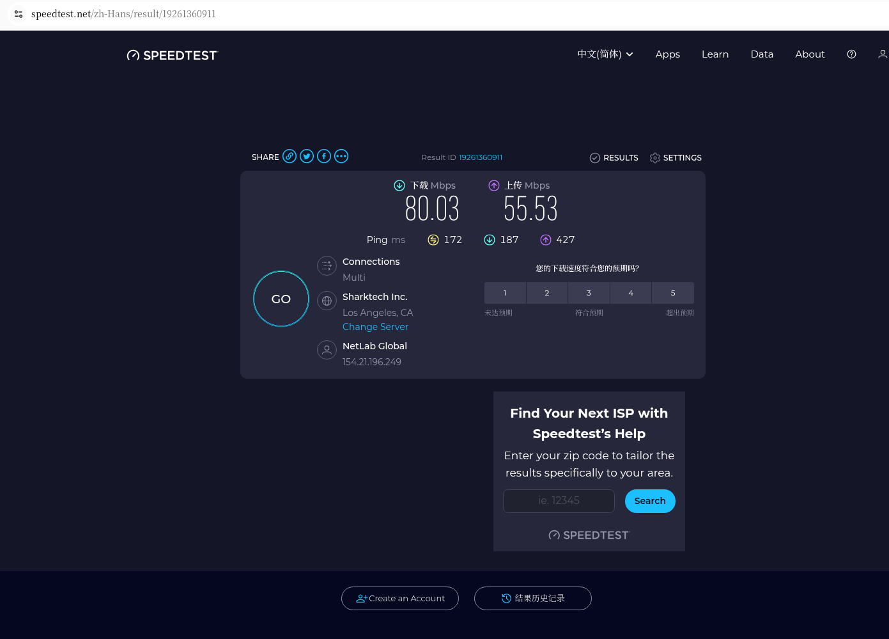Click the Search button for ISP lookup

[650, 501]
